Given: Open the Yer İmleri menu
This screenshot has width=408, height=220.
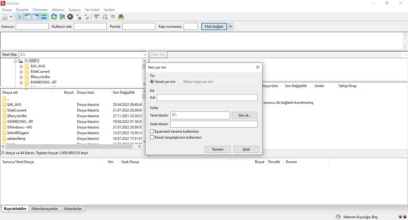Looking at the screenshot, I should [92, 10].
